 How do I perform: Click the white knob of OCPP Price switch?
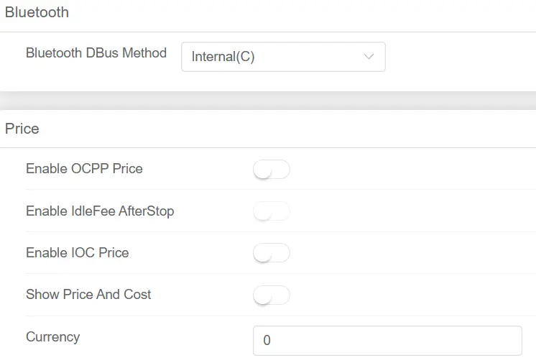[263, 170]
